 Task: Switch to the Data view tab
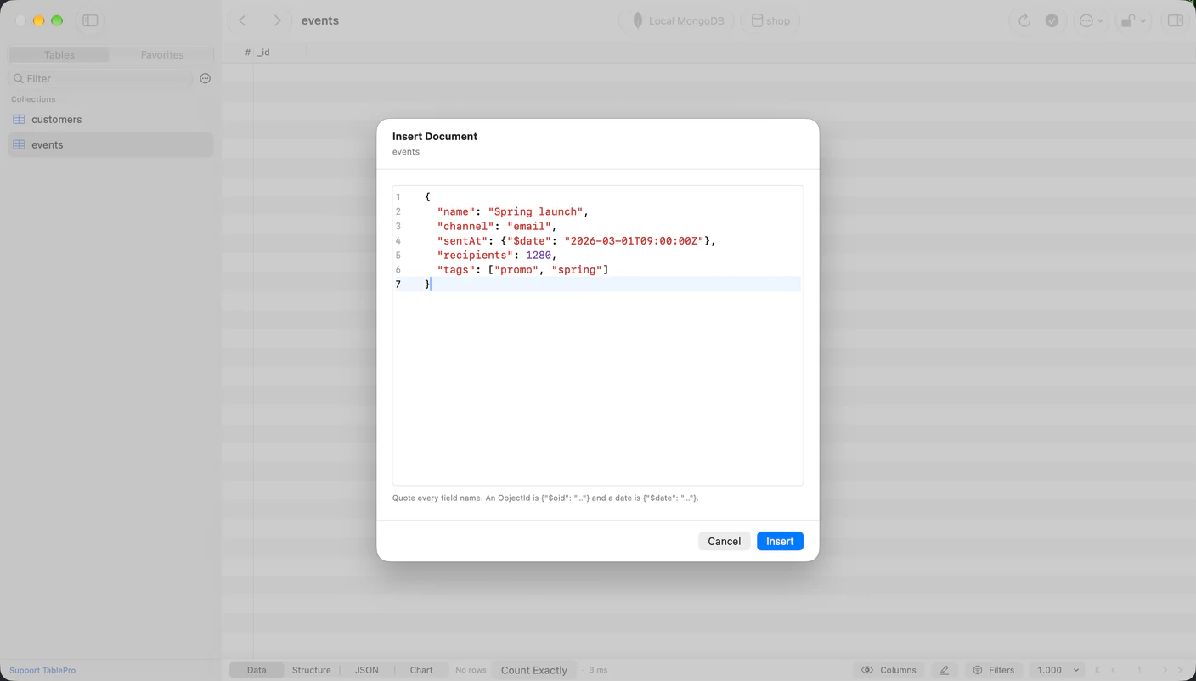(256, 670)
